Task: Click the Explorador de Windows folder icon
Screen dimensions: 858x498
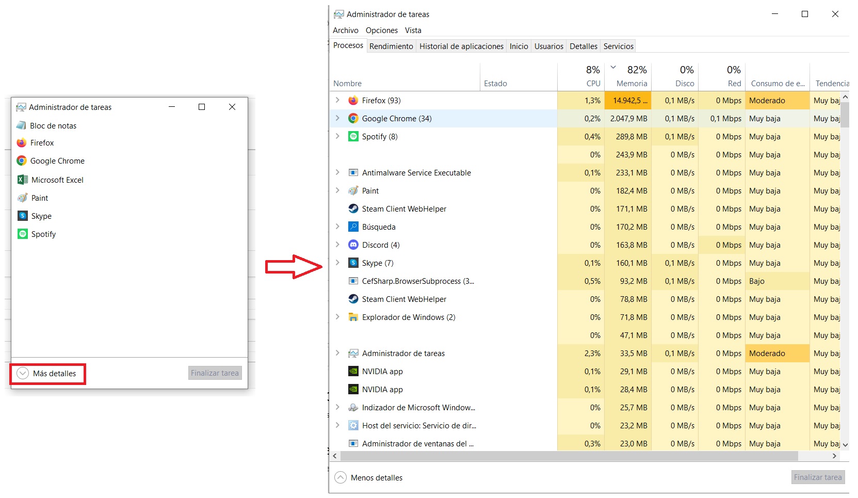Action: pos(353,317)
